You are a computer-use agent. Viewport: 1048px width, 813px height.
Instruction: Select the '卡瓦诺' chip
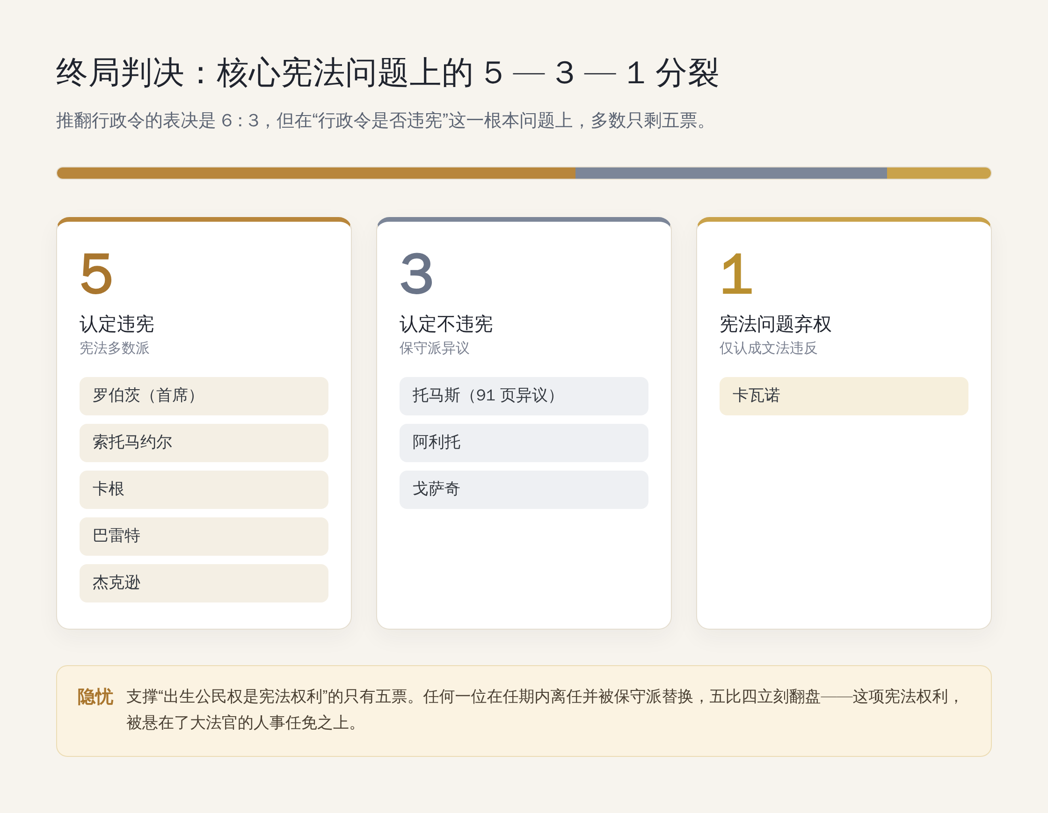pyautogui.click(x=844, y=396)
